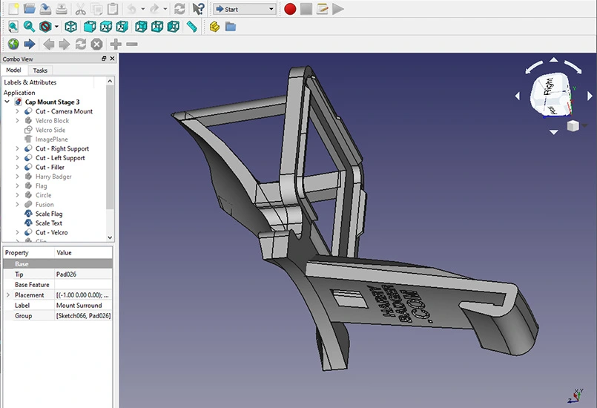Click the Refresh recompute icon in top toolbar
The width and height of the screenshot is (597, 408).
pyautogui.click(x=179, y=9)
